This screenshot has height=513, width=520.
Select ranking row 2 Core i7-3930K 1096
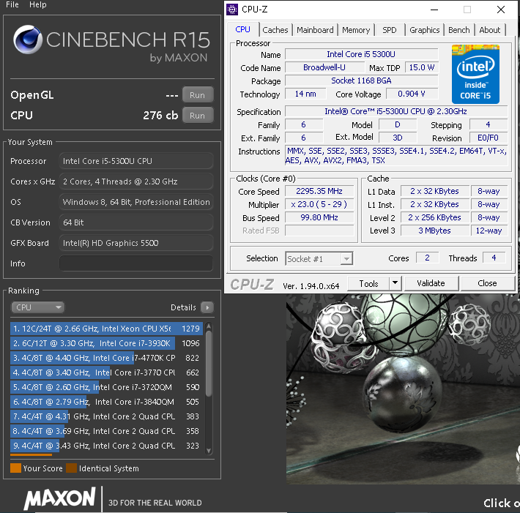click(x=106, y=343)
